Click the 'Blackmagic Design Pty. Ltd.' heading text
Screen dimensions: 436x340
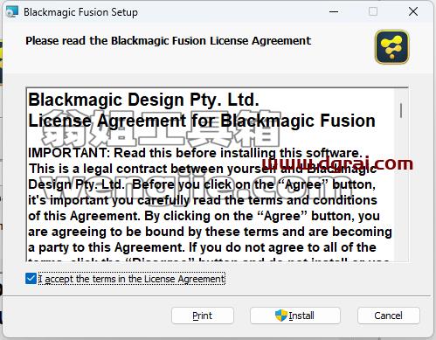(143, 100)
